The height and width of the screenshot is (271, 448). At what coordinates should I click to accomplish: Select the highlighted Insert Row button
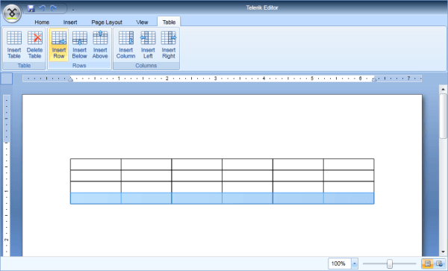click(x=59, y=45)
